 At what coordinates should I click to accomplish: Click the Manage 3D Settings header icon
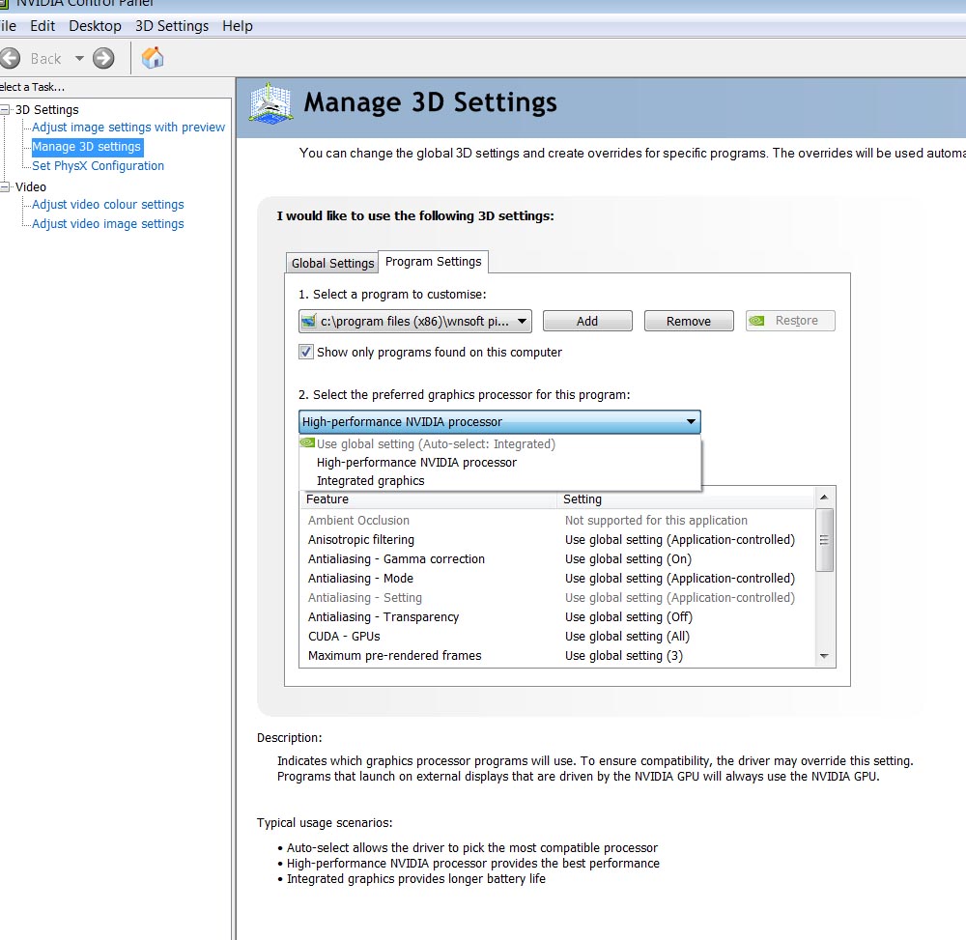tap(270, 103)
